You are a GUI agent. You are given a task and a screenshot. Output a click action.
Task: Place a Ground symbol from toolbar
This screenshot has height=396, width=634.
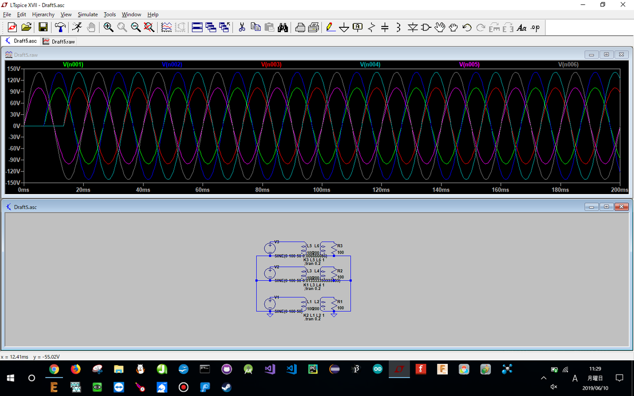[x=344, y=27]
